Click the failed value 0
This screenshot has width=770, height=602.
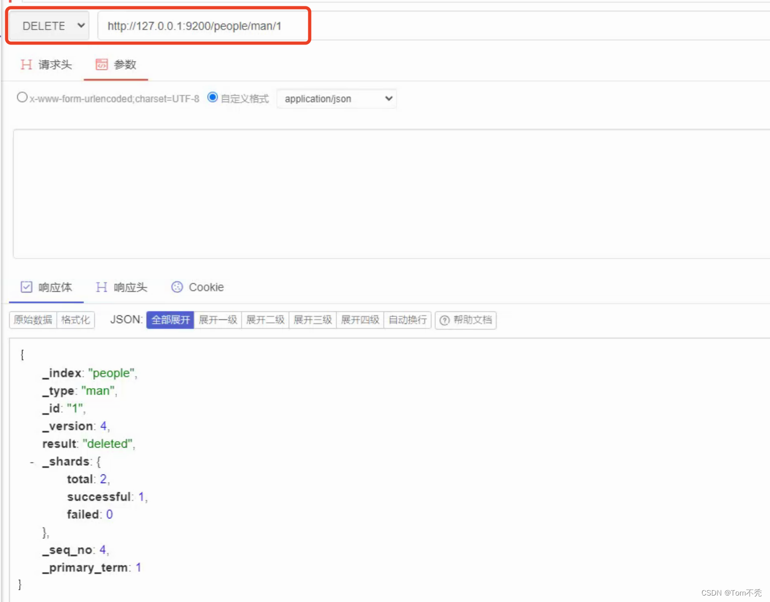(x=109, y=515)
